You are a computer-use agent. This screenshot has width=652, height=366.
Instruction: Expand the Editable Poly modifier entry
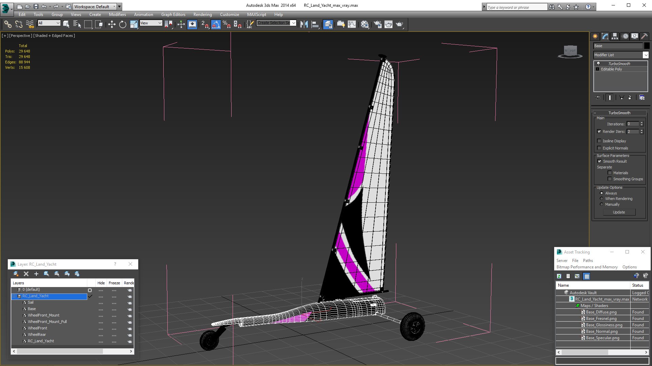click(598, 69)
